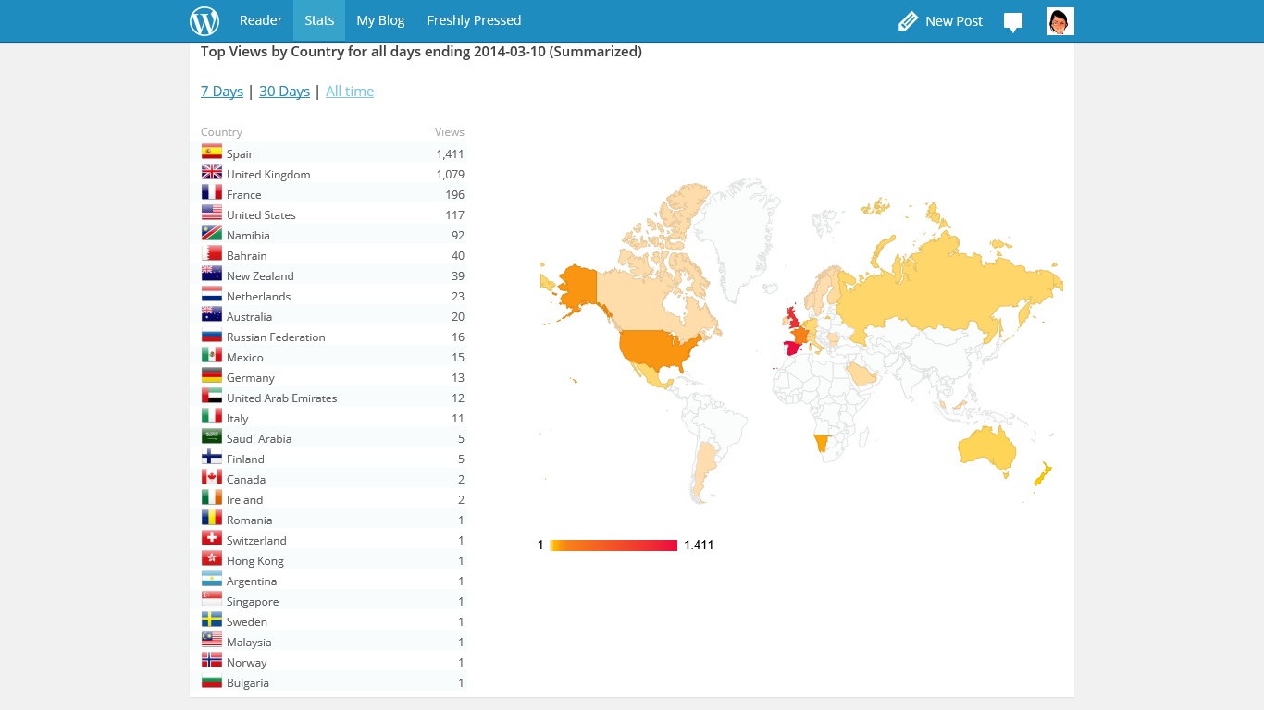Image resolution: width=1264 pixels, height=710 pixels.
Task: Click the New Post pencil icon
Action: pyautogui.click(x=908, y=21)
